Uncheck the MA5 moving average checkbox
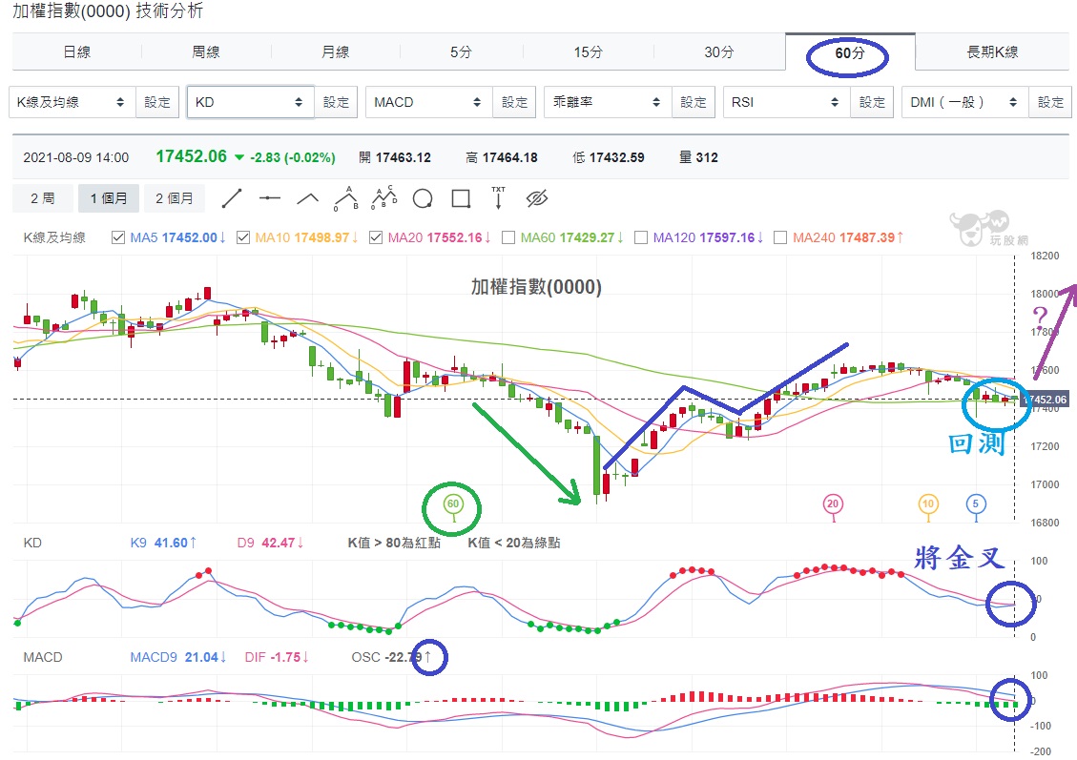The width and height of the screenshot is (1077, 760). [x=118, y=237]
